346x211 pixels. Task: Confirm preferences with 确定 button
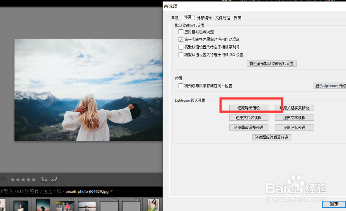[x=334, y=204]
